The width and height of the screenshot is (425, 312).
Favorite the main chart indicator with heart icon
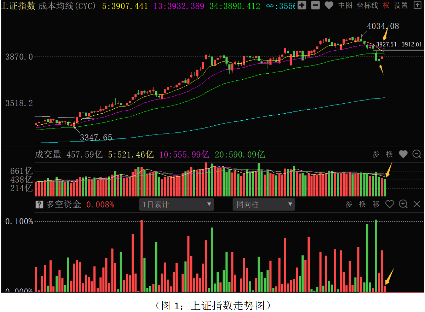tap(329, 5)
